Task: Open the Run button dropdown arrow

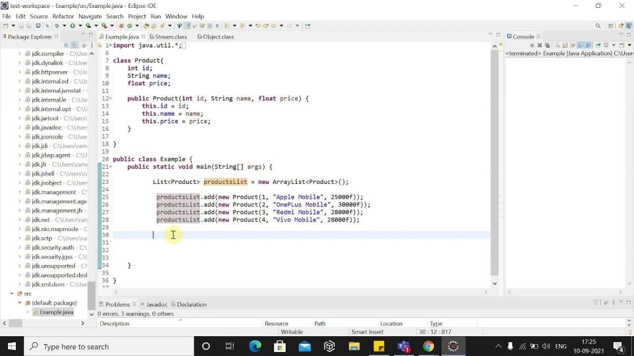Action: point(79,26)
